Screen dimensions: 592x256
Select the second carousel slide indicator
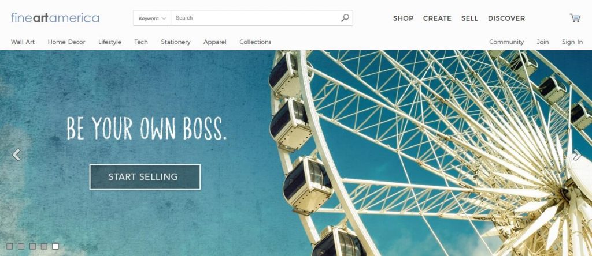[21, 246]
